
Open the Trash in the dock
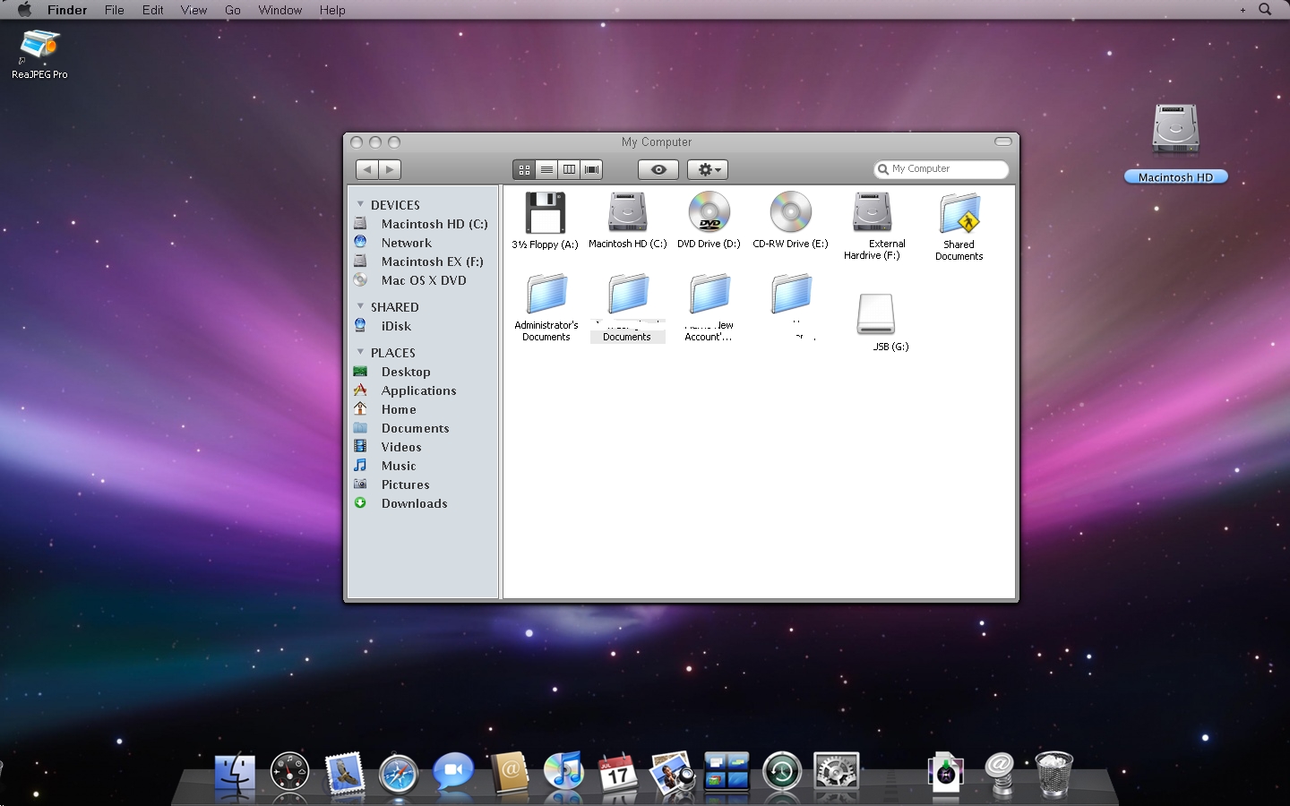1054,773
